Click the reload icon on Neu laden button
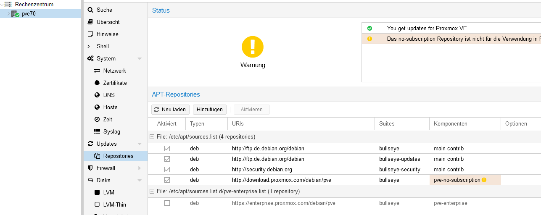This screenshot has width=541, height=215. click(x=156, y=110)
